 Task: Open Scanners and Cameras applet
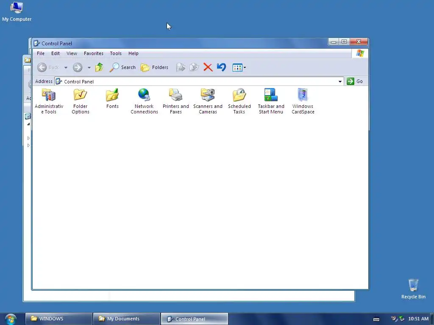tap(208, 101)
